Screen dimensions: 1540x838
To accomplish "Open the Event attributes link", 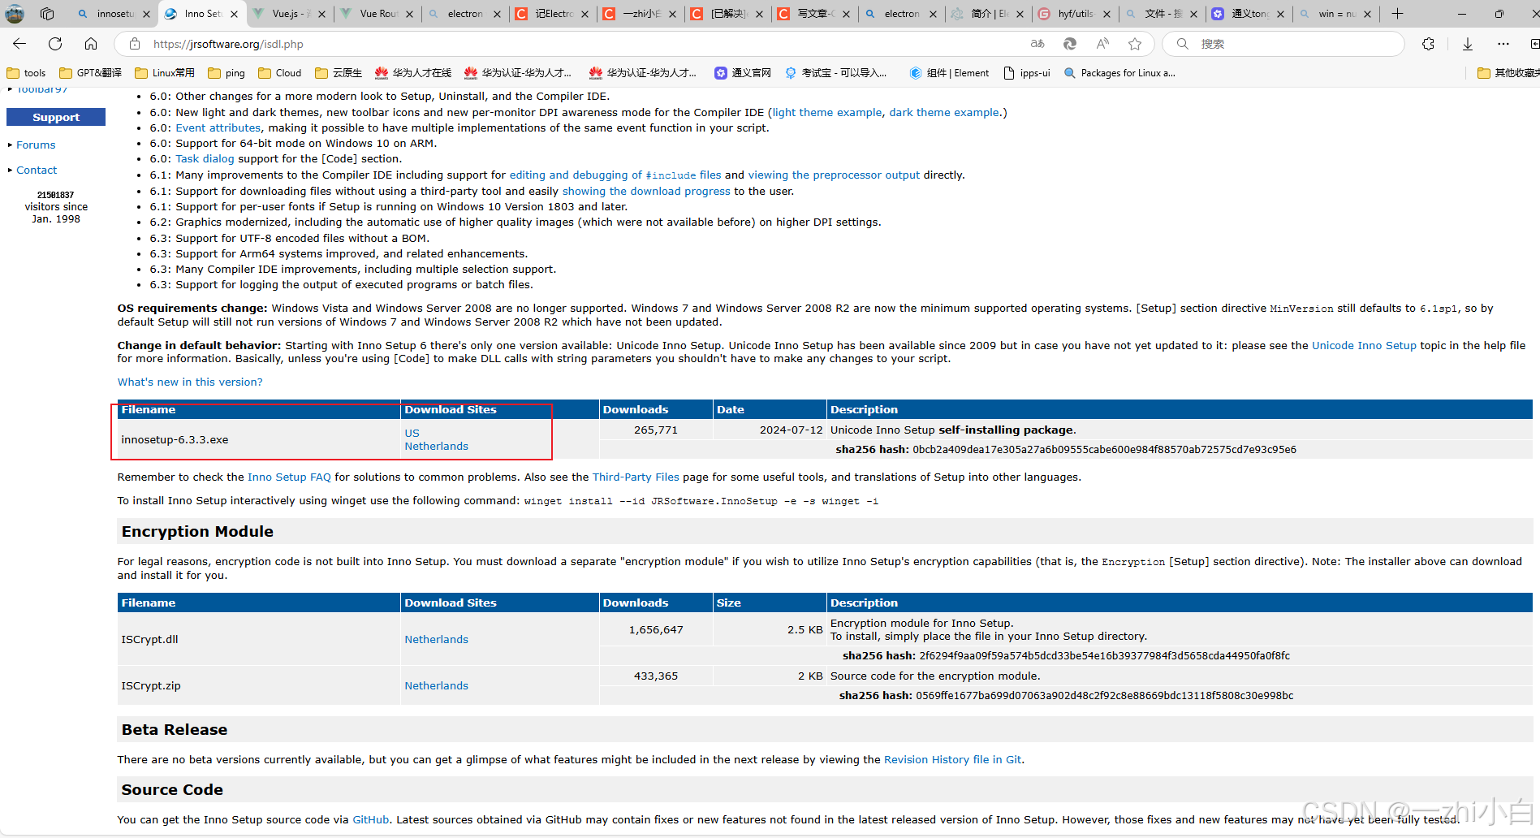I will 218,128.
